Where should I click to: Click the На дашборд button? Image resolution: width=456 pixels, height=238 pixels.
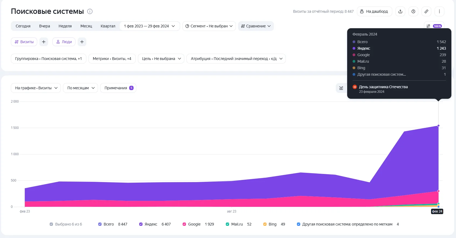coord(374,11)
